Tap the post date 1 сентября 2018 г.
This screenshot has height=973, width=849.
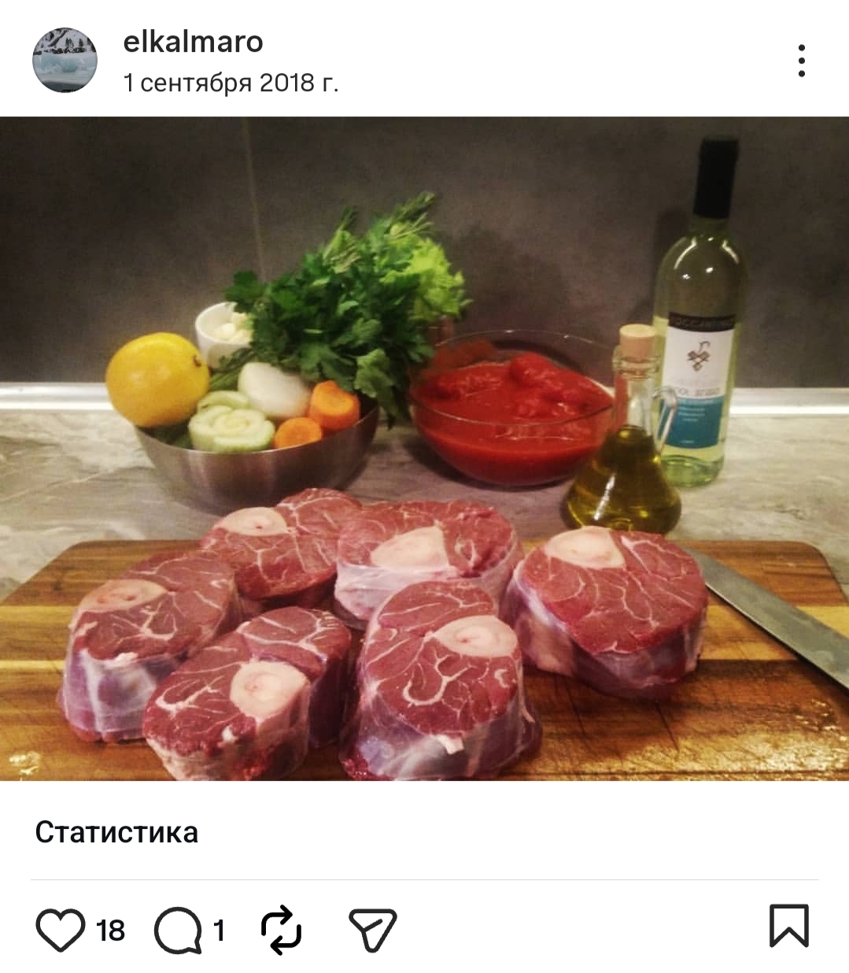tap(231, 82)
